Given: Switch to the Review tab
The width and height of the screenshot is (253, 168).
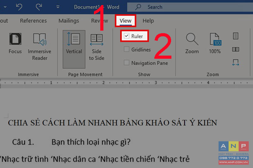Looking at the screenshot, I should [x=100, y=21].
